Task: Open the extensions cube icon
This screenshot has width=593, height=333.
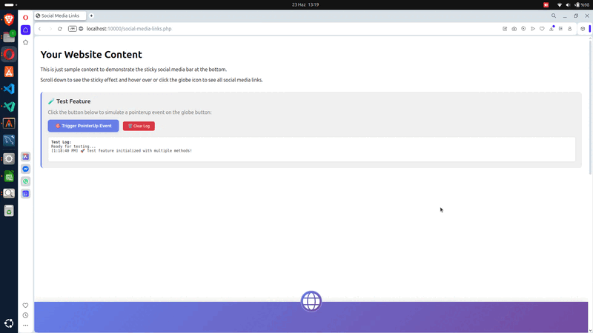Action: click(583, 29)
